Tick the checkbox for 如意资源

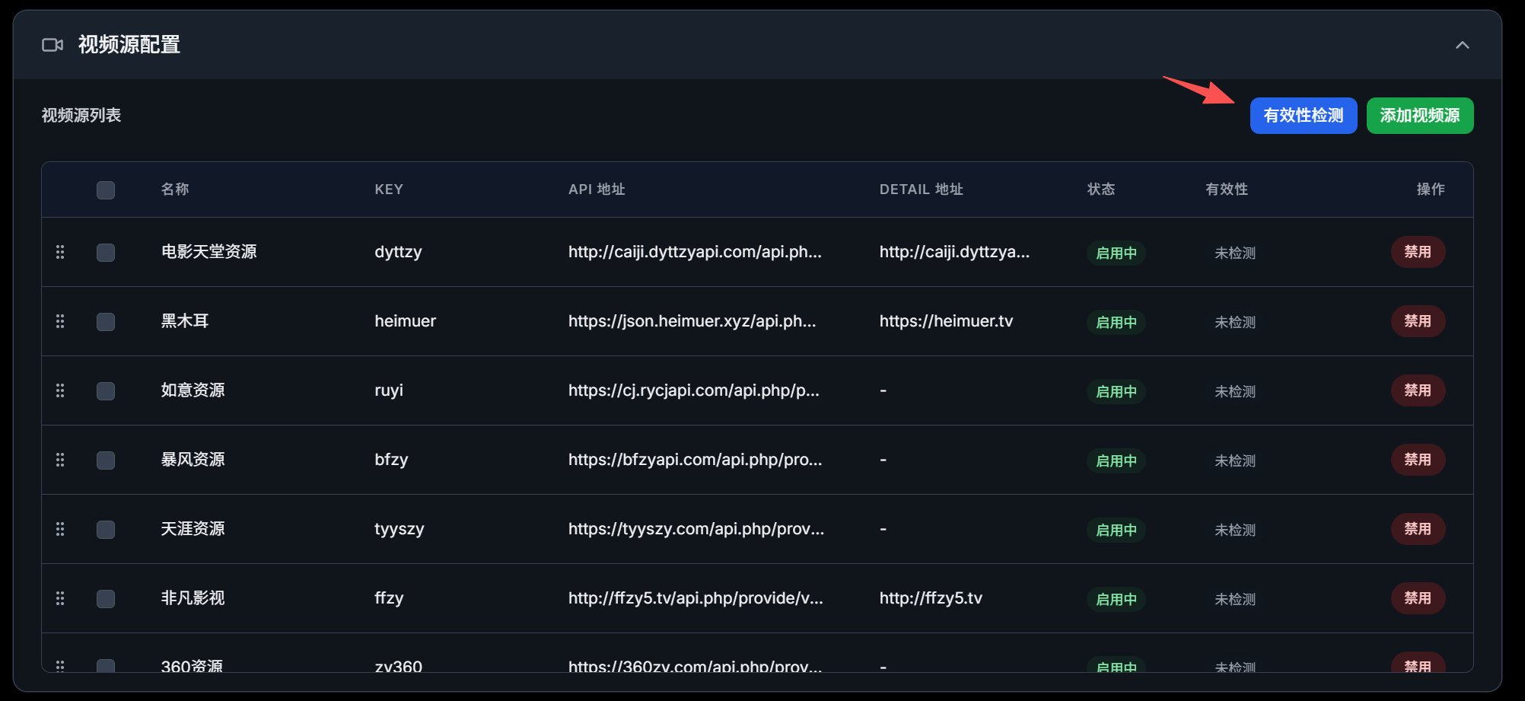pyautogui.click(x=106, y=391)
